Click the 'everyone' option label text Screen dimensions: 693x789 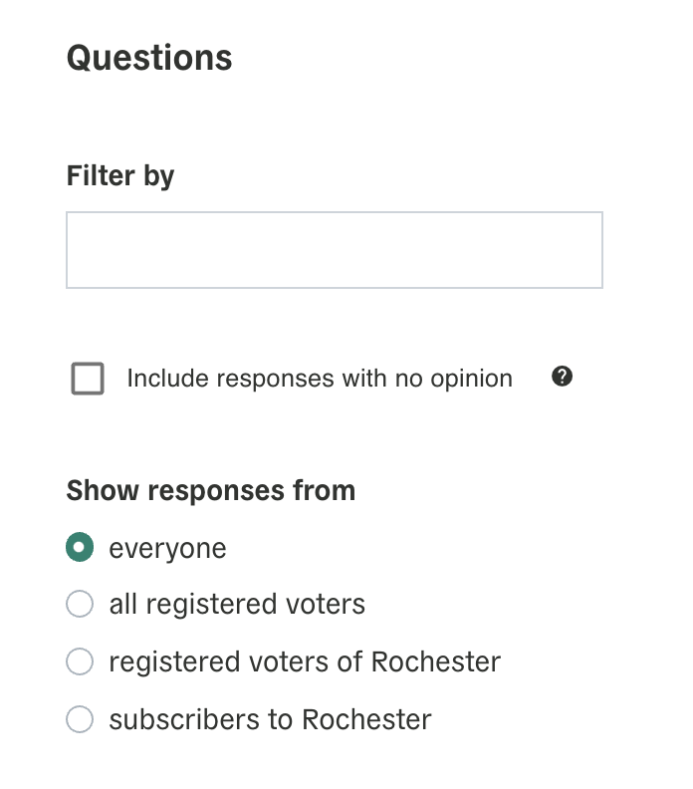point(168,549)
